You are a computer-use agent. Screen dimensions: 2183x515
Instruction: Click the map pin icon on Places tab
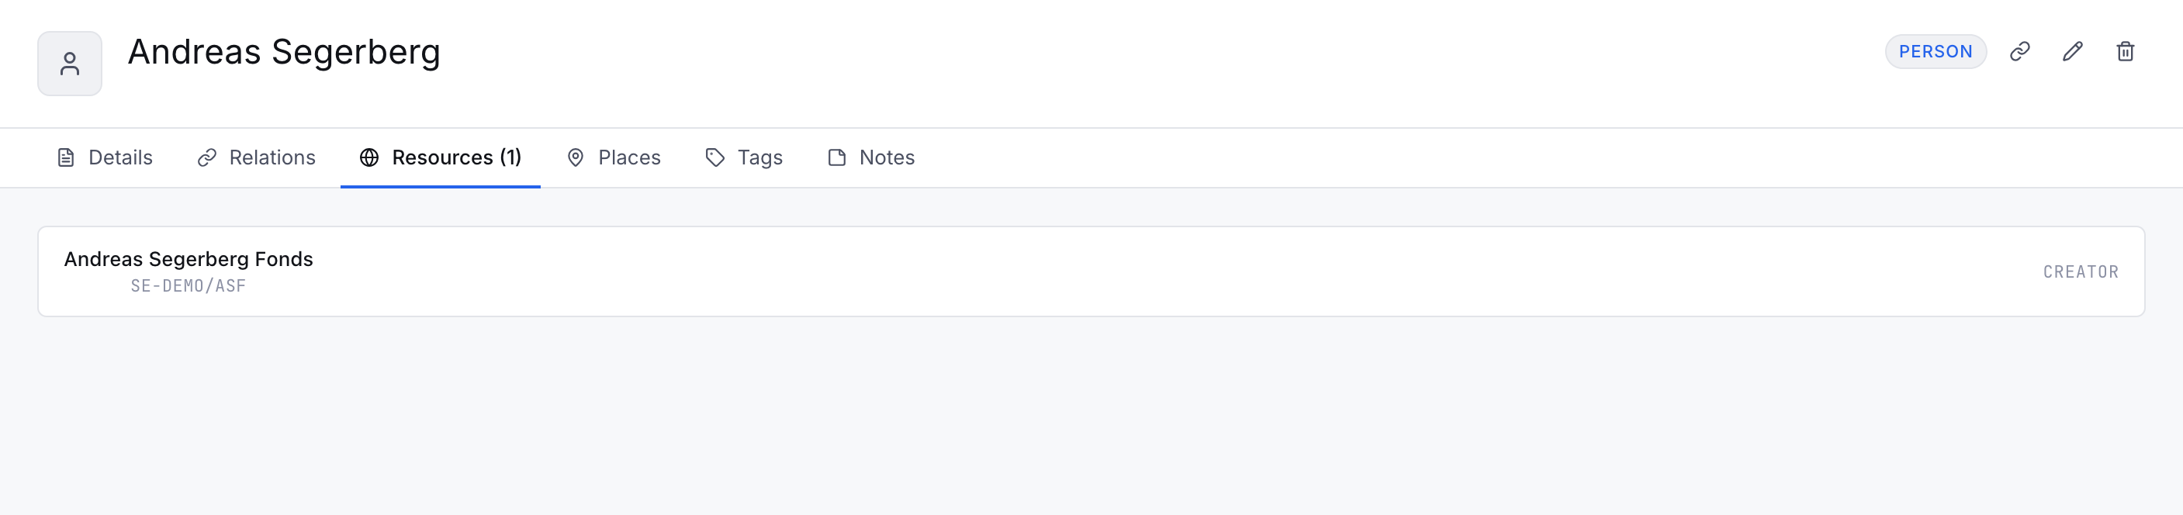(576, 157)
